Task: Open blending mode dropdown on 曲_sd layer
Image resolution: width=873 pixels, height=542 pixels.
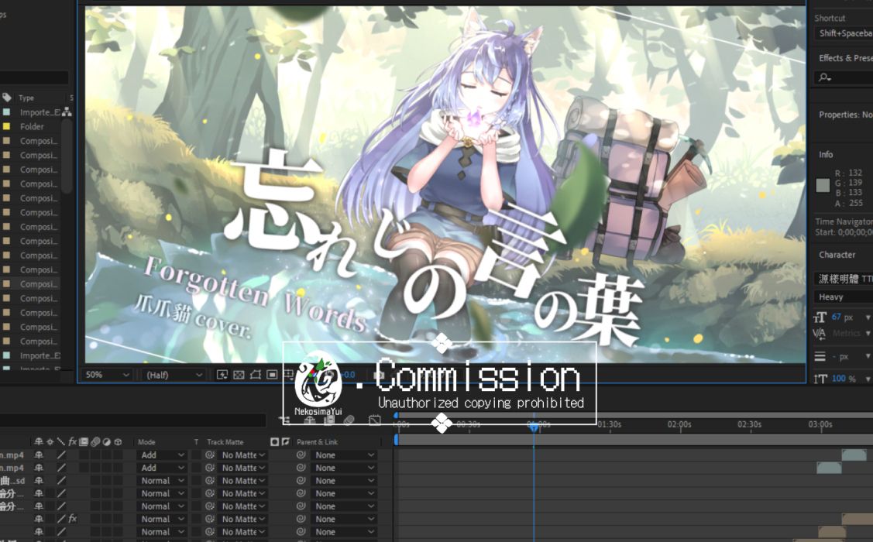Action: point(162,480)
